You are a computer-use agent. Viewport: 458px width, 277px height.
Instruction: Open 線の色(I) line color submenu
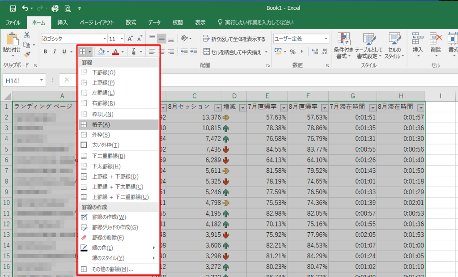pyautogui.click(x=119, y=248)
